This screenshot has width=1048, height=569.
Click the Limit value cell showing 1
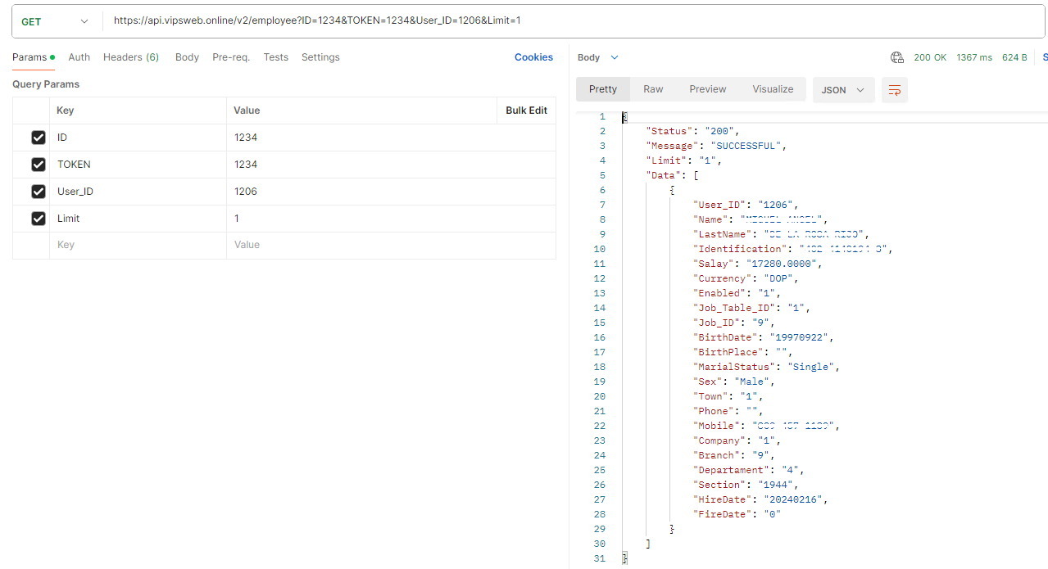click(361, 219)
